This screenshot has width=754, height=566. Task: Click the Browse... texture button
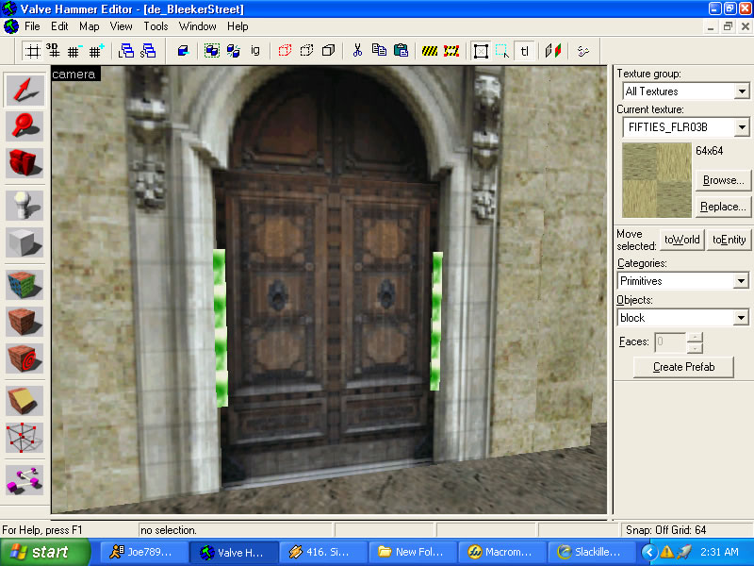pos(722,179)
